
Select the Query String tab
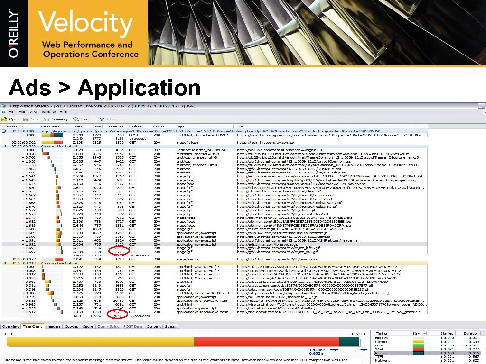(x=108, y=326)
